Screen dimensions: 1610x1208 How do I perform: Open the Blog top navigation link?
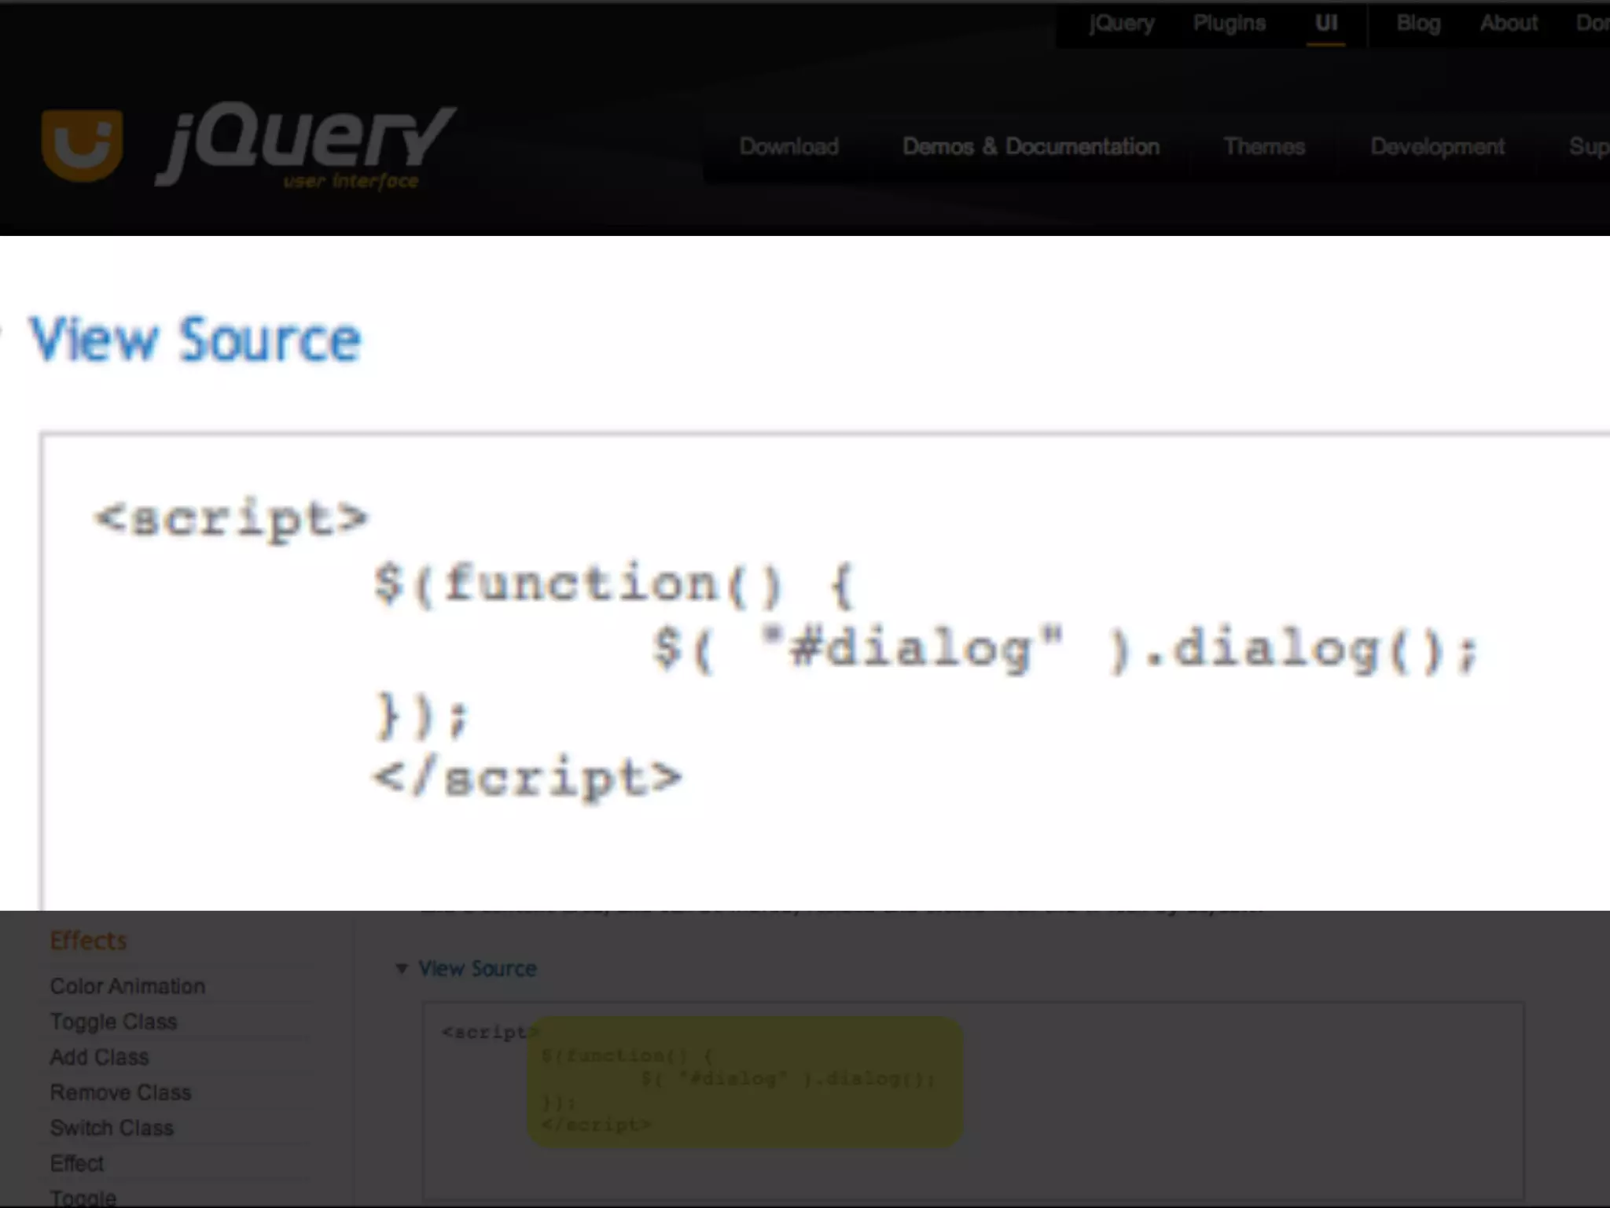1419,24
